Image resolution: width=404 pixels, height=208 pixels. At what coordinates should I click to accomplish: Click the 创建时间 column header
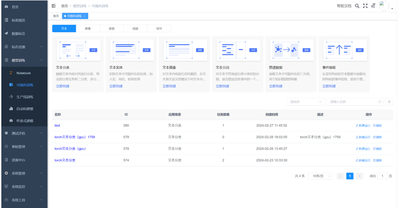[x=272, y=114]
